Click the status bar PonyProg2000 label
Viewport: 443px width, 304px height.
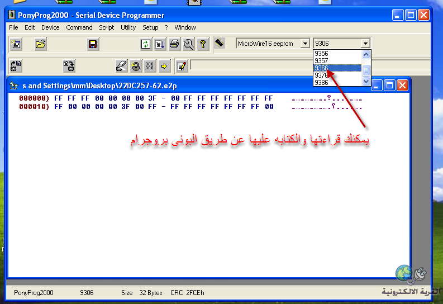[x=34, y=293]
